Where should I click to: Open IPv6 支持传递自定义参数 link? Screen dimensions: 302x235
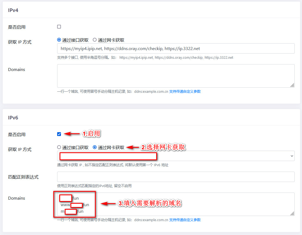(x=185, y=220)
